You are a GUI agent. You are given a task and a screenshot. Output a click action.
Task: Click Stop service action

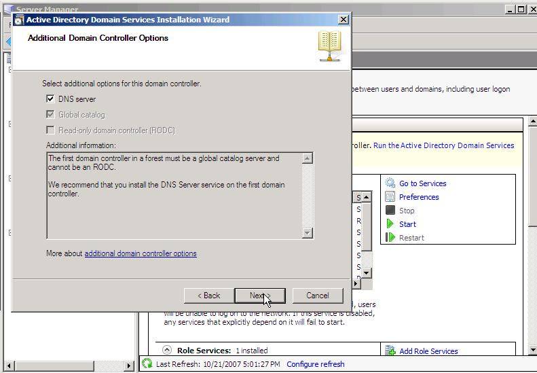click(407, 211)
